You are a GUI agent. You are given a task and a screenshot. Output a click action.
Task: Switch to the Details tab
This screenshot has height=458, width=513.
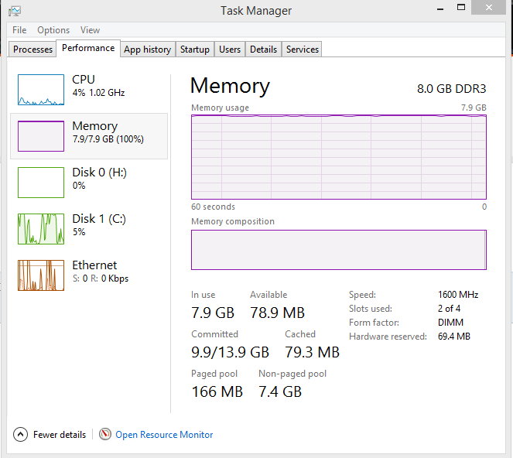[263, 50]
